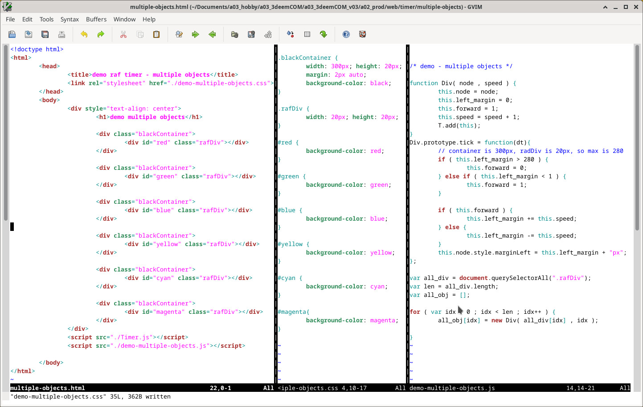The image size is (643, 407).
Task: Open the Tools menu
Action: [46, 19]
